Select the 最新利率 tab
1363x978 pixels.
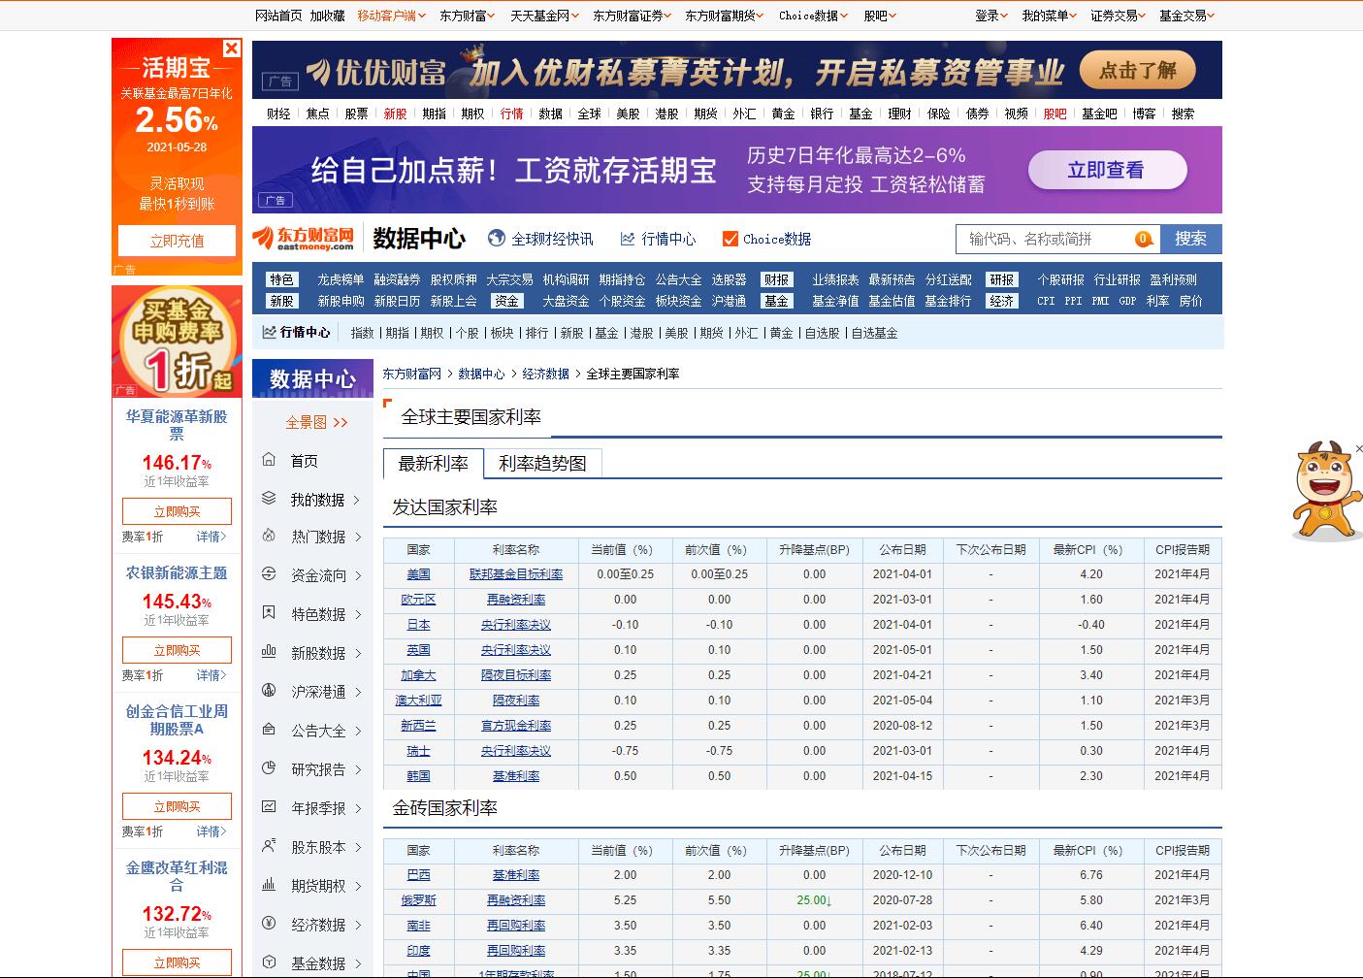[433, 464]
